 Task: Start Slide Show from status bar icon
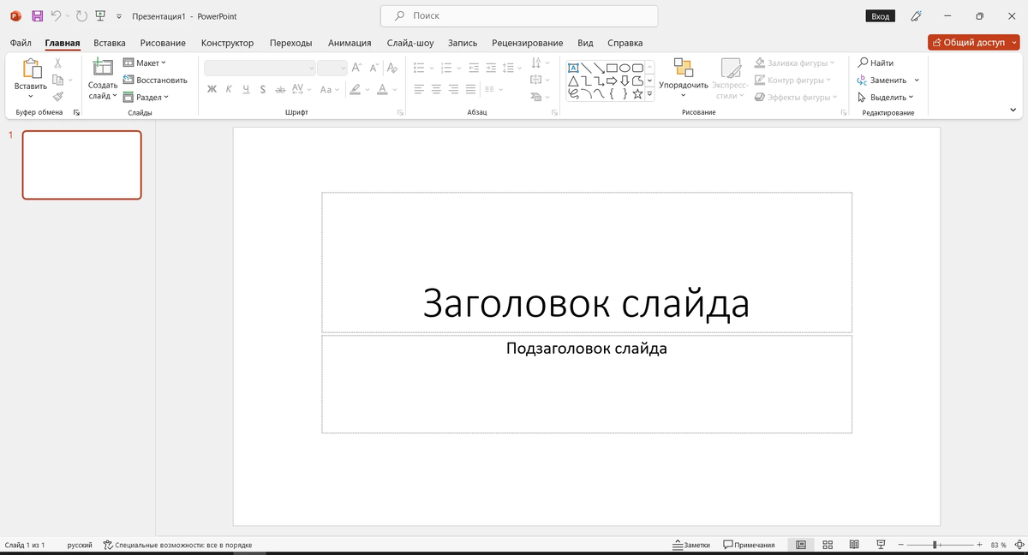[x=881, y=545]
